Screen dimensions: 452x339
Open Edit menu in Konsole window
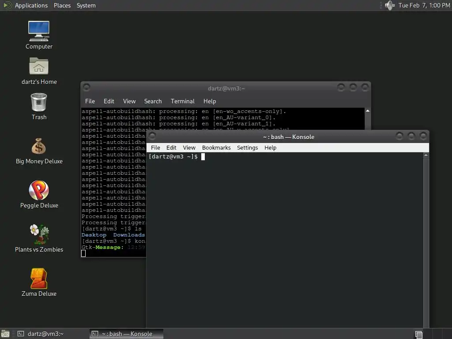pyautogui.click(x=171, y=147)
